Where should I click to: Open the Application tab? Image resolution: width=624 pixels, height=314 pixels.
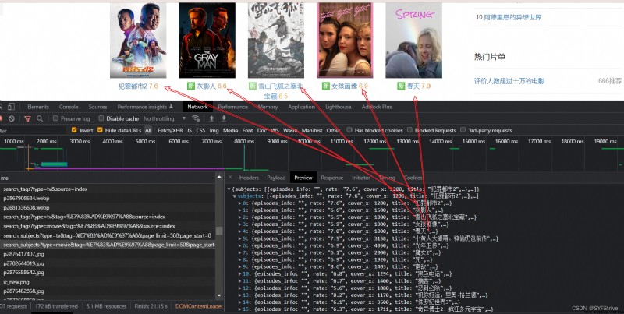click(x=301, y=107)
